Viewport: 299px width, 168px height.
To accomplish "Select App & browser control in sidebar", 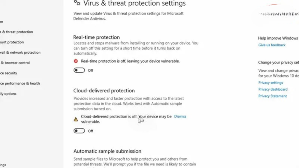I will click(16, 63).
